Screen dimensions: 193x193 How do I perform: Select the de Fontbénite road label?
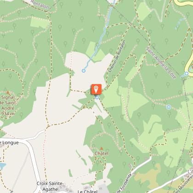coord(125,183)
